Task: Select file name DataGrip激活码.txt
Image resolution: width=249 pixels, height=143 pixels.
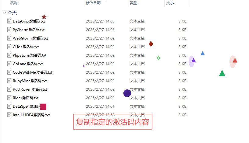Action: click(x=29, y=21)
